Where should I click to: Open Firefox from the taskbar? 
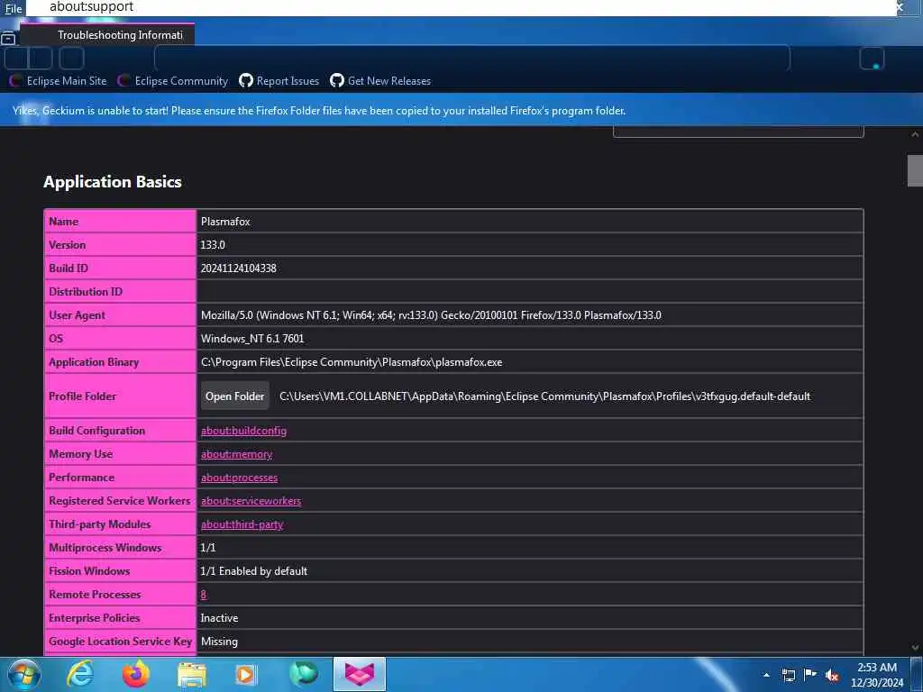pos(135,674)
